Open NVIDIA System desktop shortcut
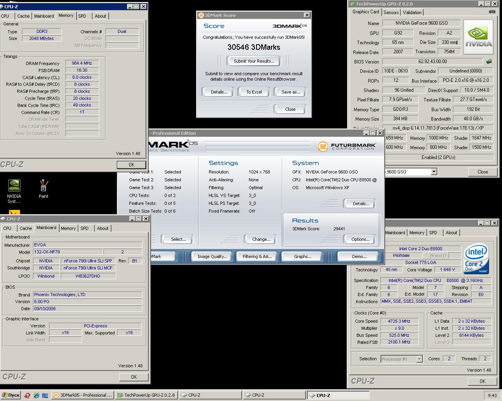 point(14,191)
